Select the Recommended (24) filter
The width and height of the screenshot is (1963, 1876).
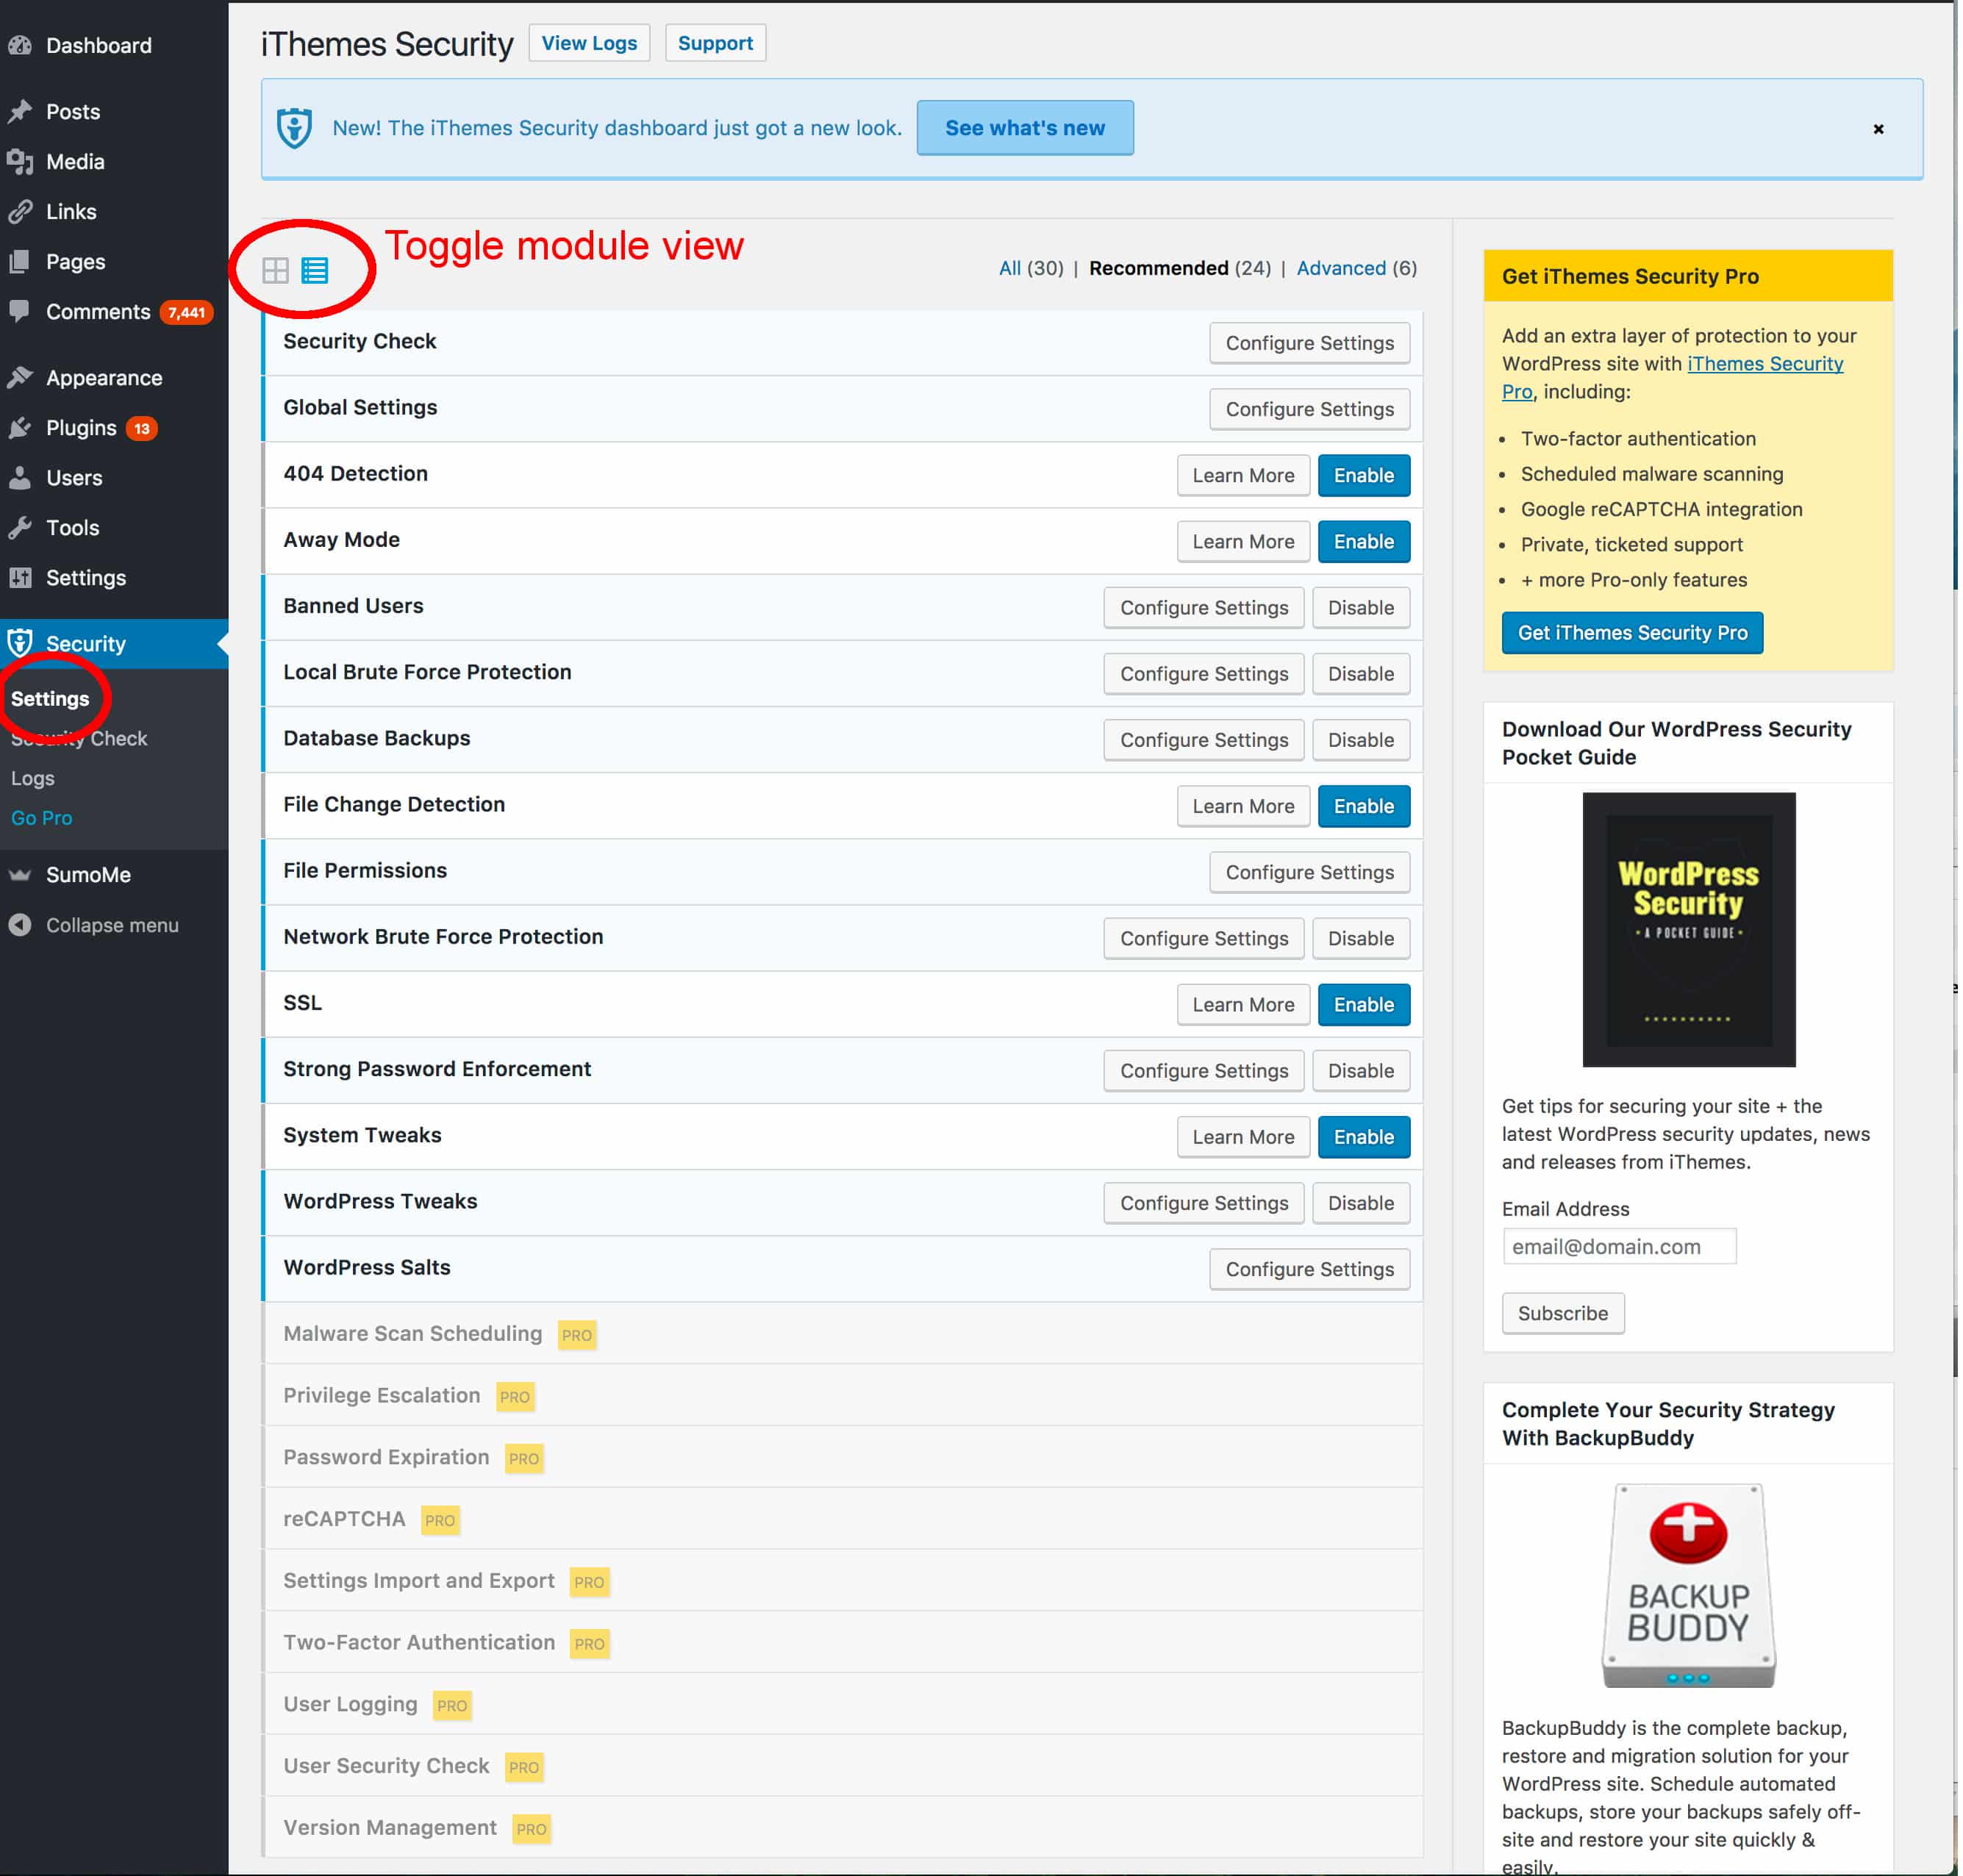[x=1180, y=268]
